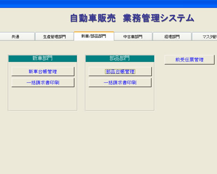Launch the 部品台帳管理 button
This screenshot has width=217, height=174.
click(x=120, y=72)
